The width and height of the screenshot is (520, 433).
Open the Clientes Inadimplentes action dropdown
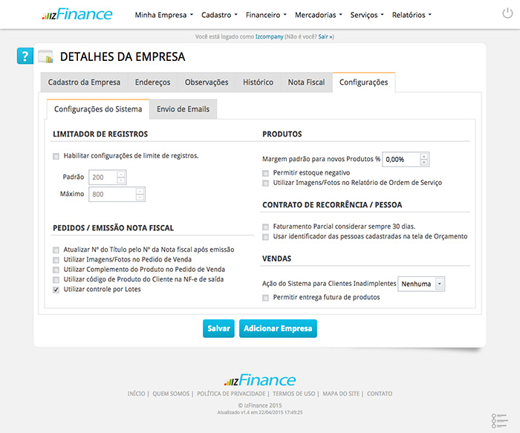coord(420,284)
